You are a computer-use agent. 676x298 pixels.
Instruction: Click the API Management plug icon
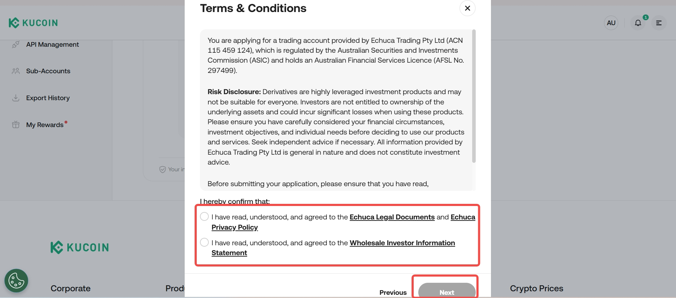click(16, 45)
